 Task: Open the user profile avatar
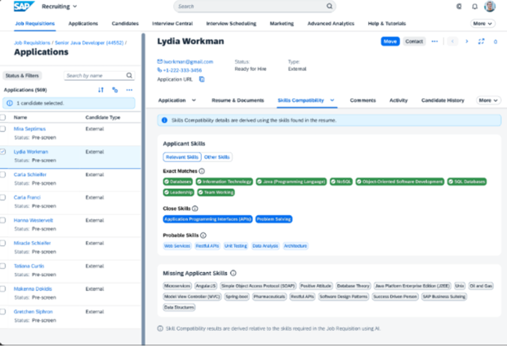click(490, 7)
